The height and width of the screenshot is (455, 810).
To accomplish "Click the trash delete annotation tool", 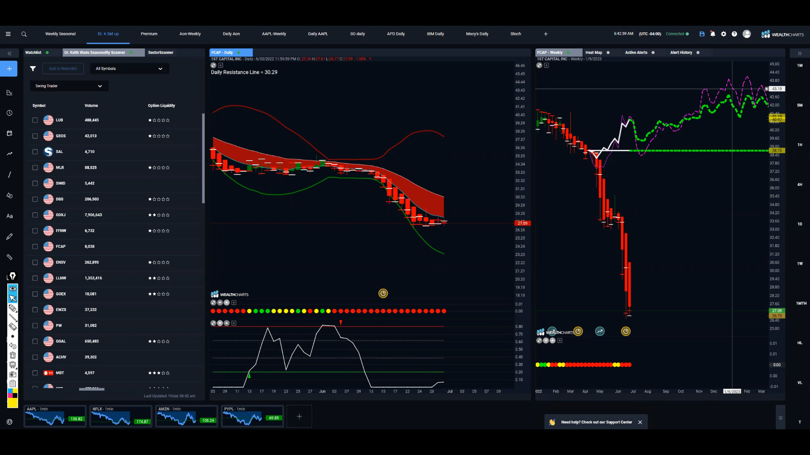I will [13, 356].
